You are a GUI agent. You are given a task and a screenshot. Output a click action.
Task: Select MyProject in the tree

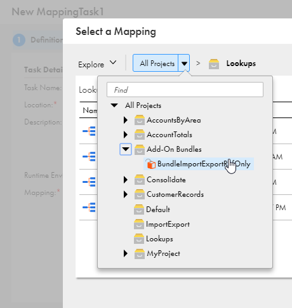[x=163, y=253]
